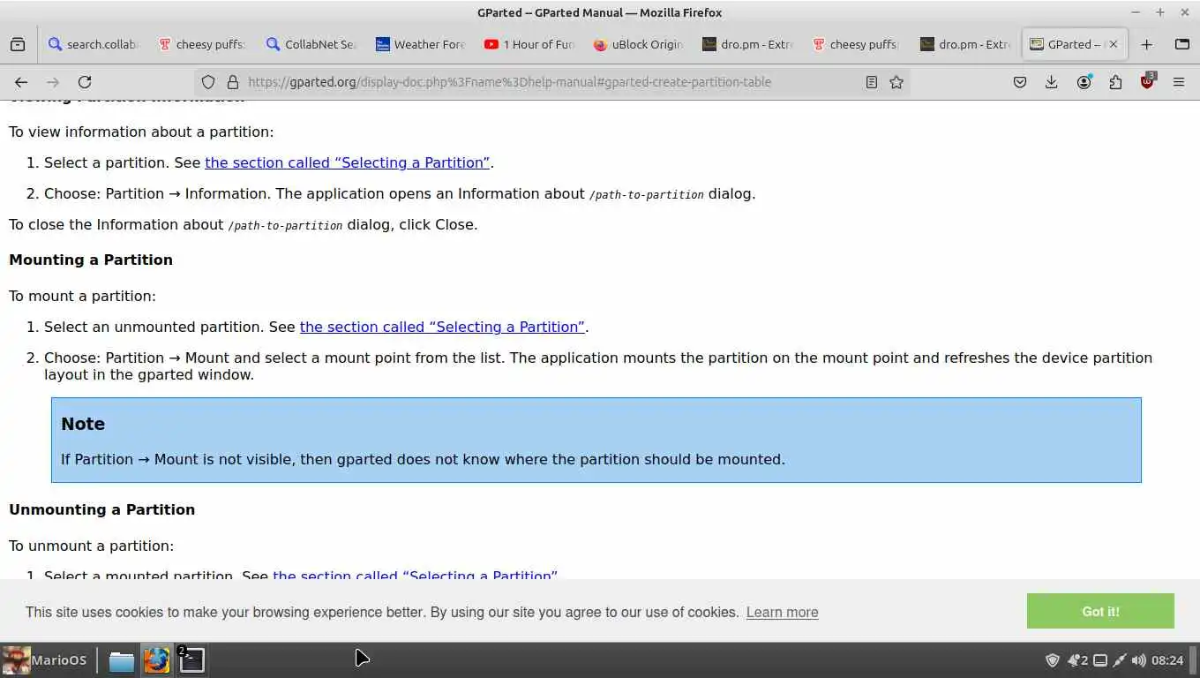
Task: Click the 08:24 taskbar clock
Action: [1167, 660]
